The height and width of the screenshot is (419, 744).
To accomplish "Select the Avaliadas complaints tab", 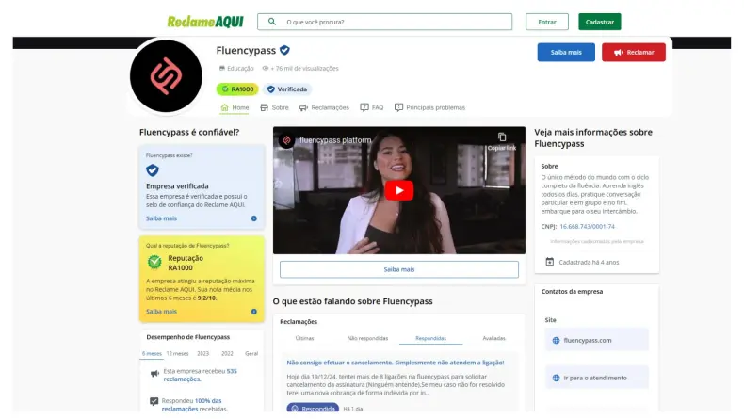I will pos(493,338).
